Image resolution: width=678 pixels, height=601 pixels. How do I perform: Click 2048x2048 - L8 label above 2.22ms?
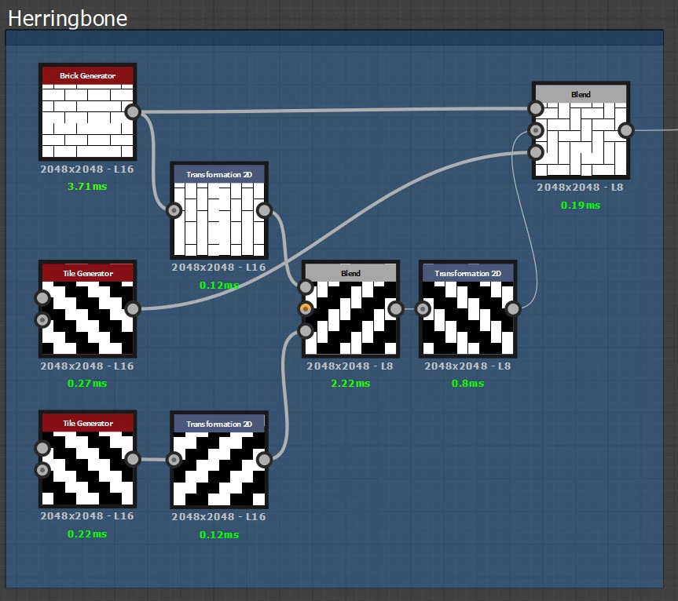(350, 366)
